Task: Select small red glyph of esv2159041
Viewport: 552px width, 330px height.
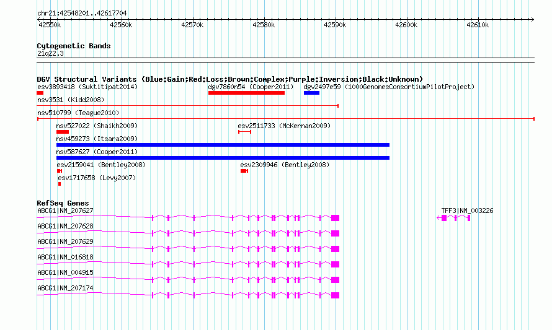Action: [x=60, y=171]
